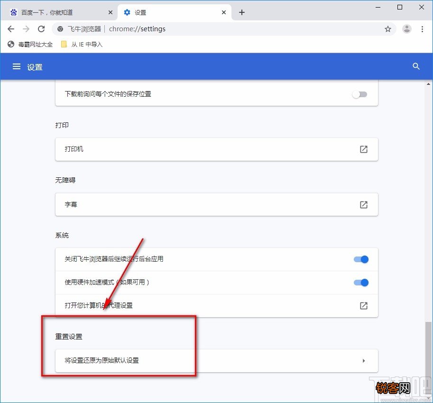The height and width of the screenshot is (403, 433).
Task: Open the 打印机 settings row
Action: coord(216,149)
